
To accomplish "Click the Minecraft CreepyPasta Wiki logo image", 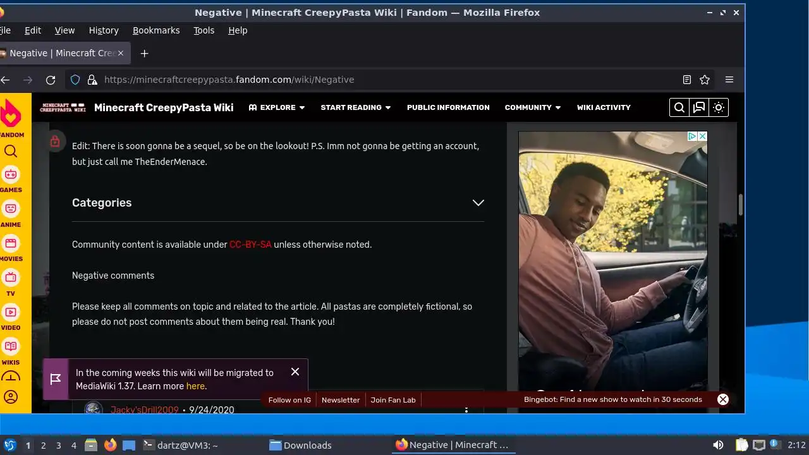I will tap(63, 107).
